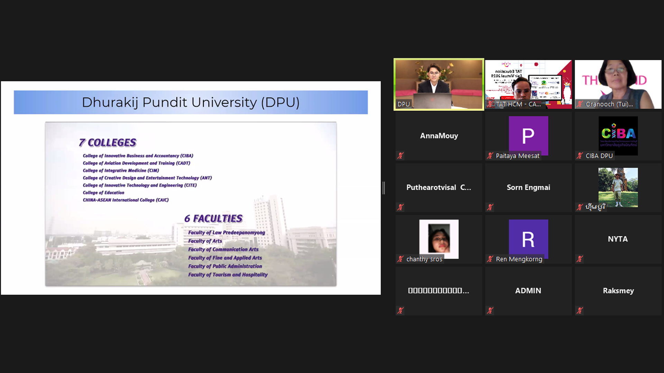Click Sorn Engmai's muted mic icon
The height and width of the screenshot is (373, 664).
click(490, 207)
